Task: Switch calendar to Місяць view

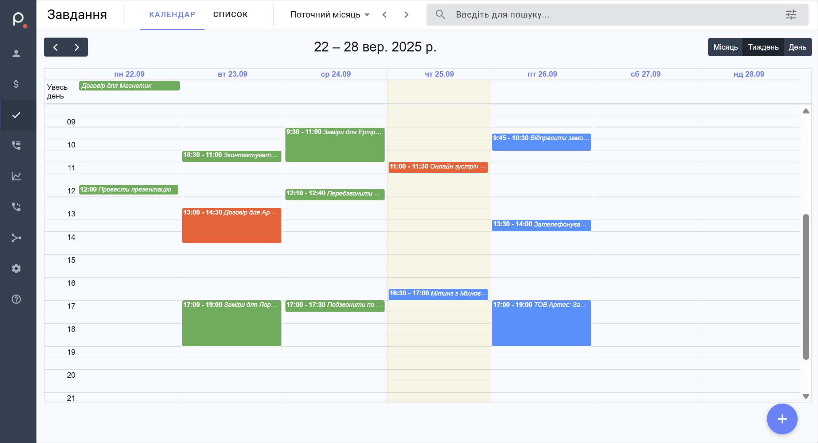Action: (x=725, y=47)
